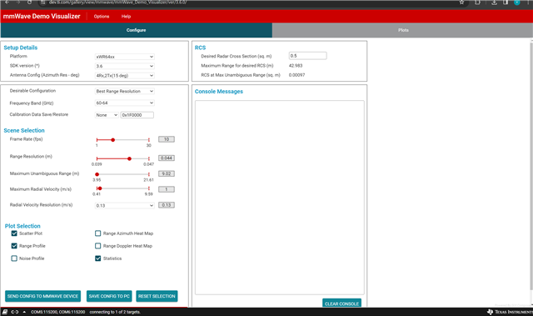
Task: Click the serial port book icon in status bar
Action: pos(5,312)
